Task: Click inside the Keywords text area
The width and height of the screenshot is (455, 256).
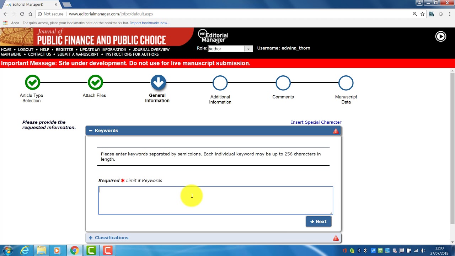Action: pos(215,200)
